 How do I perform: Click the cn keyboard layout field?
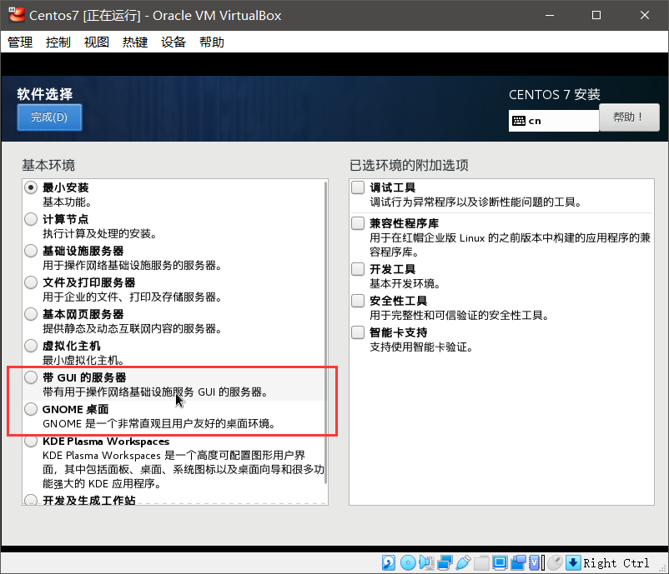[x=554, y=121]
